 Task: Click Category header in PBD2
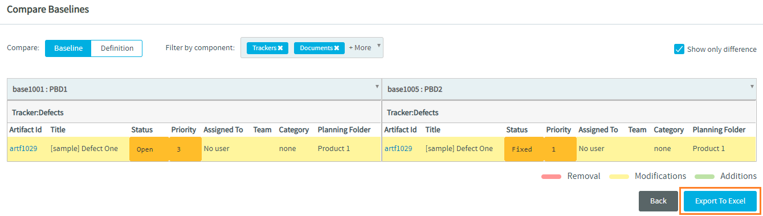pyautogui.click(x=669, y=130)
